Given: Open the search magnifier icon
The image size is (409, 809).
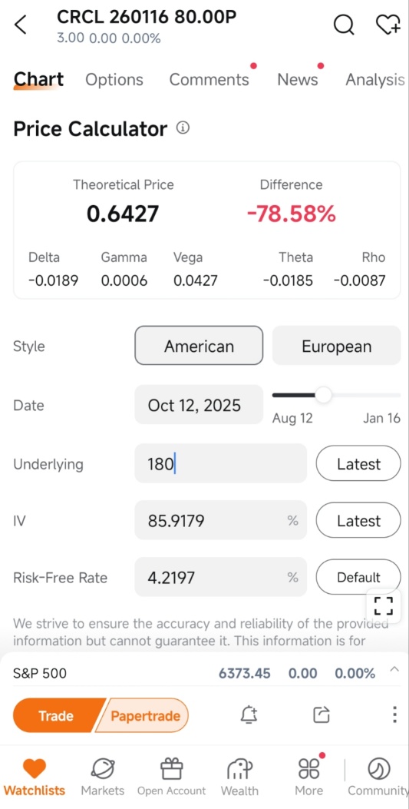Looking at the screenshot, I should coord(344,24).
